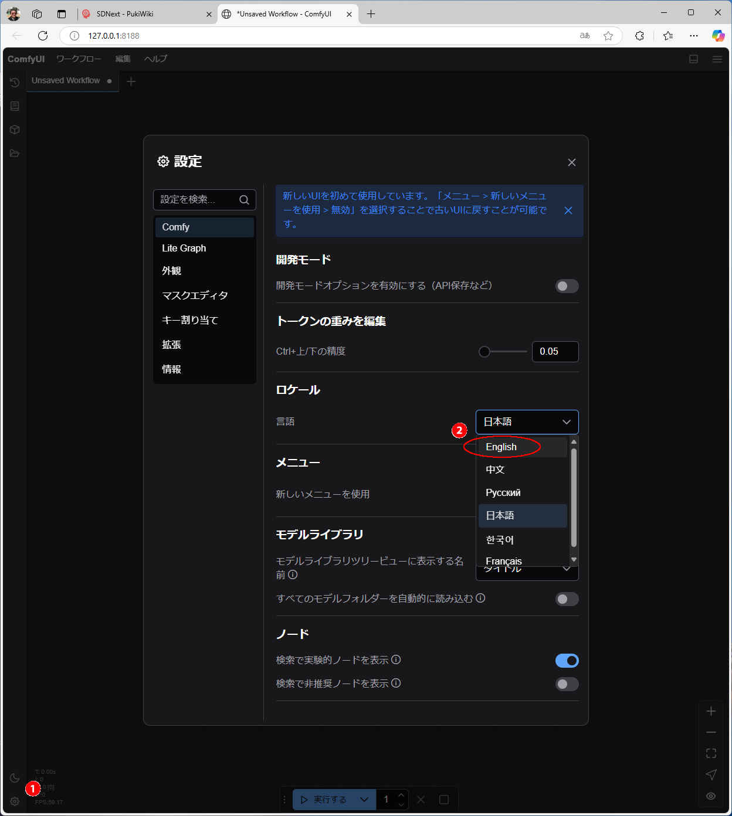732x816 pixels.
Task: Toggle link visibility with the eye icon
Action: (711, 795)
